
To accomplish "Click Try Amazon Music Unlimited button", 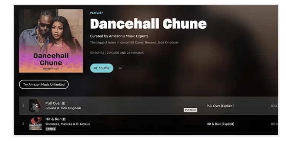I will (44, 85).
